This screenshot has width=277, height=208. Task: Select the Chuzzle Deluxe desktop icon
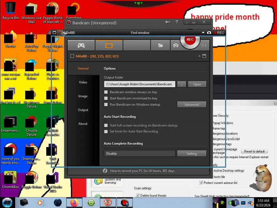31,126
